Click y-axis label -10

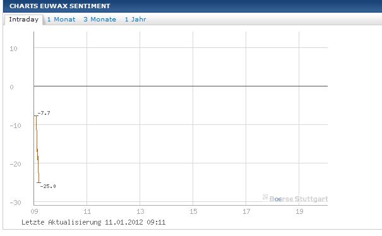15,126
